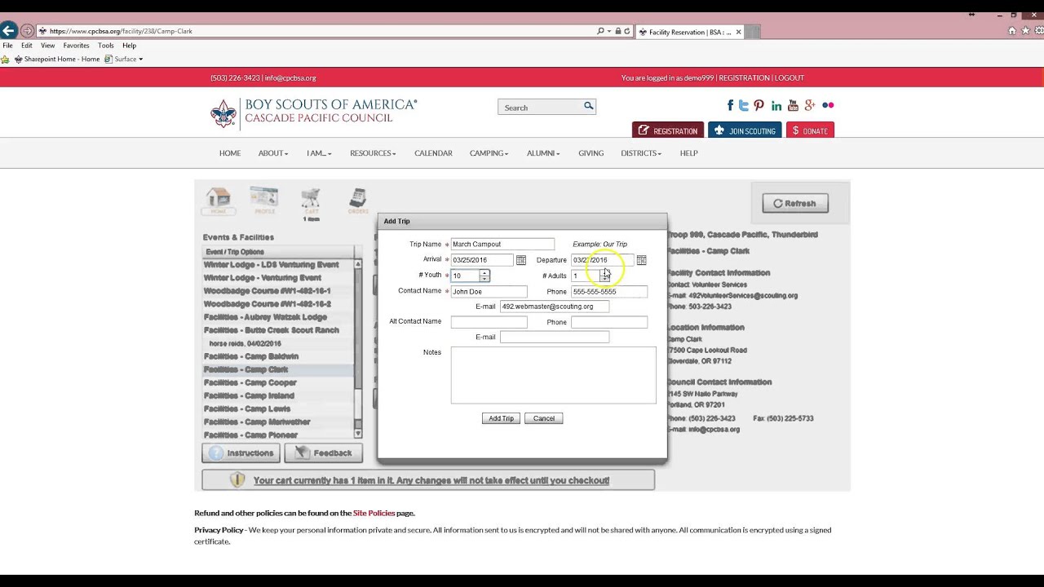This screenshot has height=587, width=1044.
Task: Open the address bar search dropdown arrow
Action: (608, 31)
